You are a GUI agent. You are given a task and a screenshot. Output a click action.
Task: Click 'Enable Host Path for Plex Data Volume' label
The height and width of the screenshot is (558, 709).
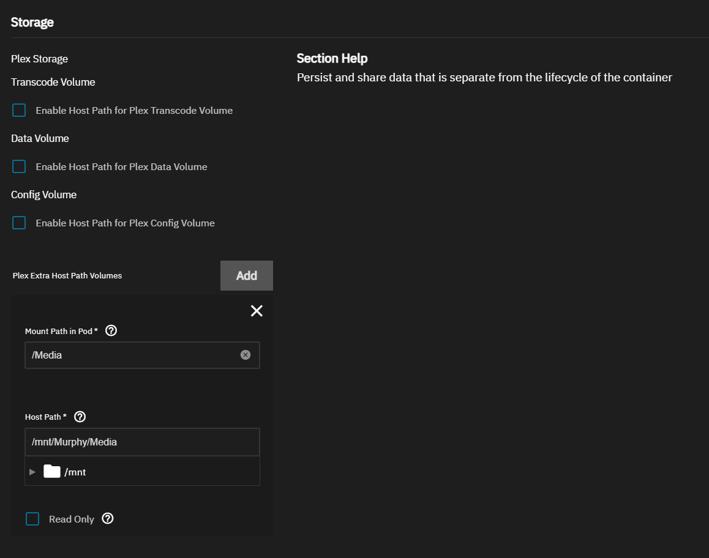122,166
